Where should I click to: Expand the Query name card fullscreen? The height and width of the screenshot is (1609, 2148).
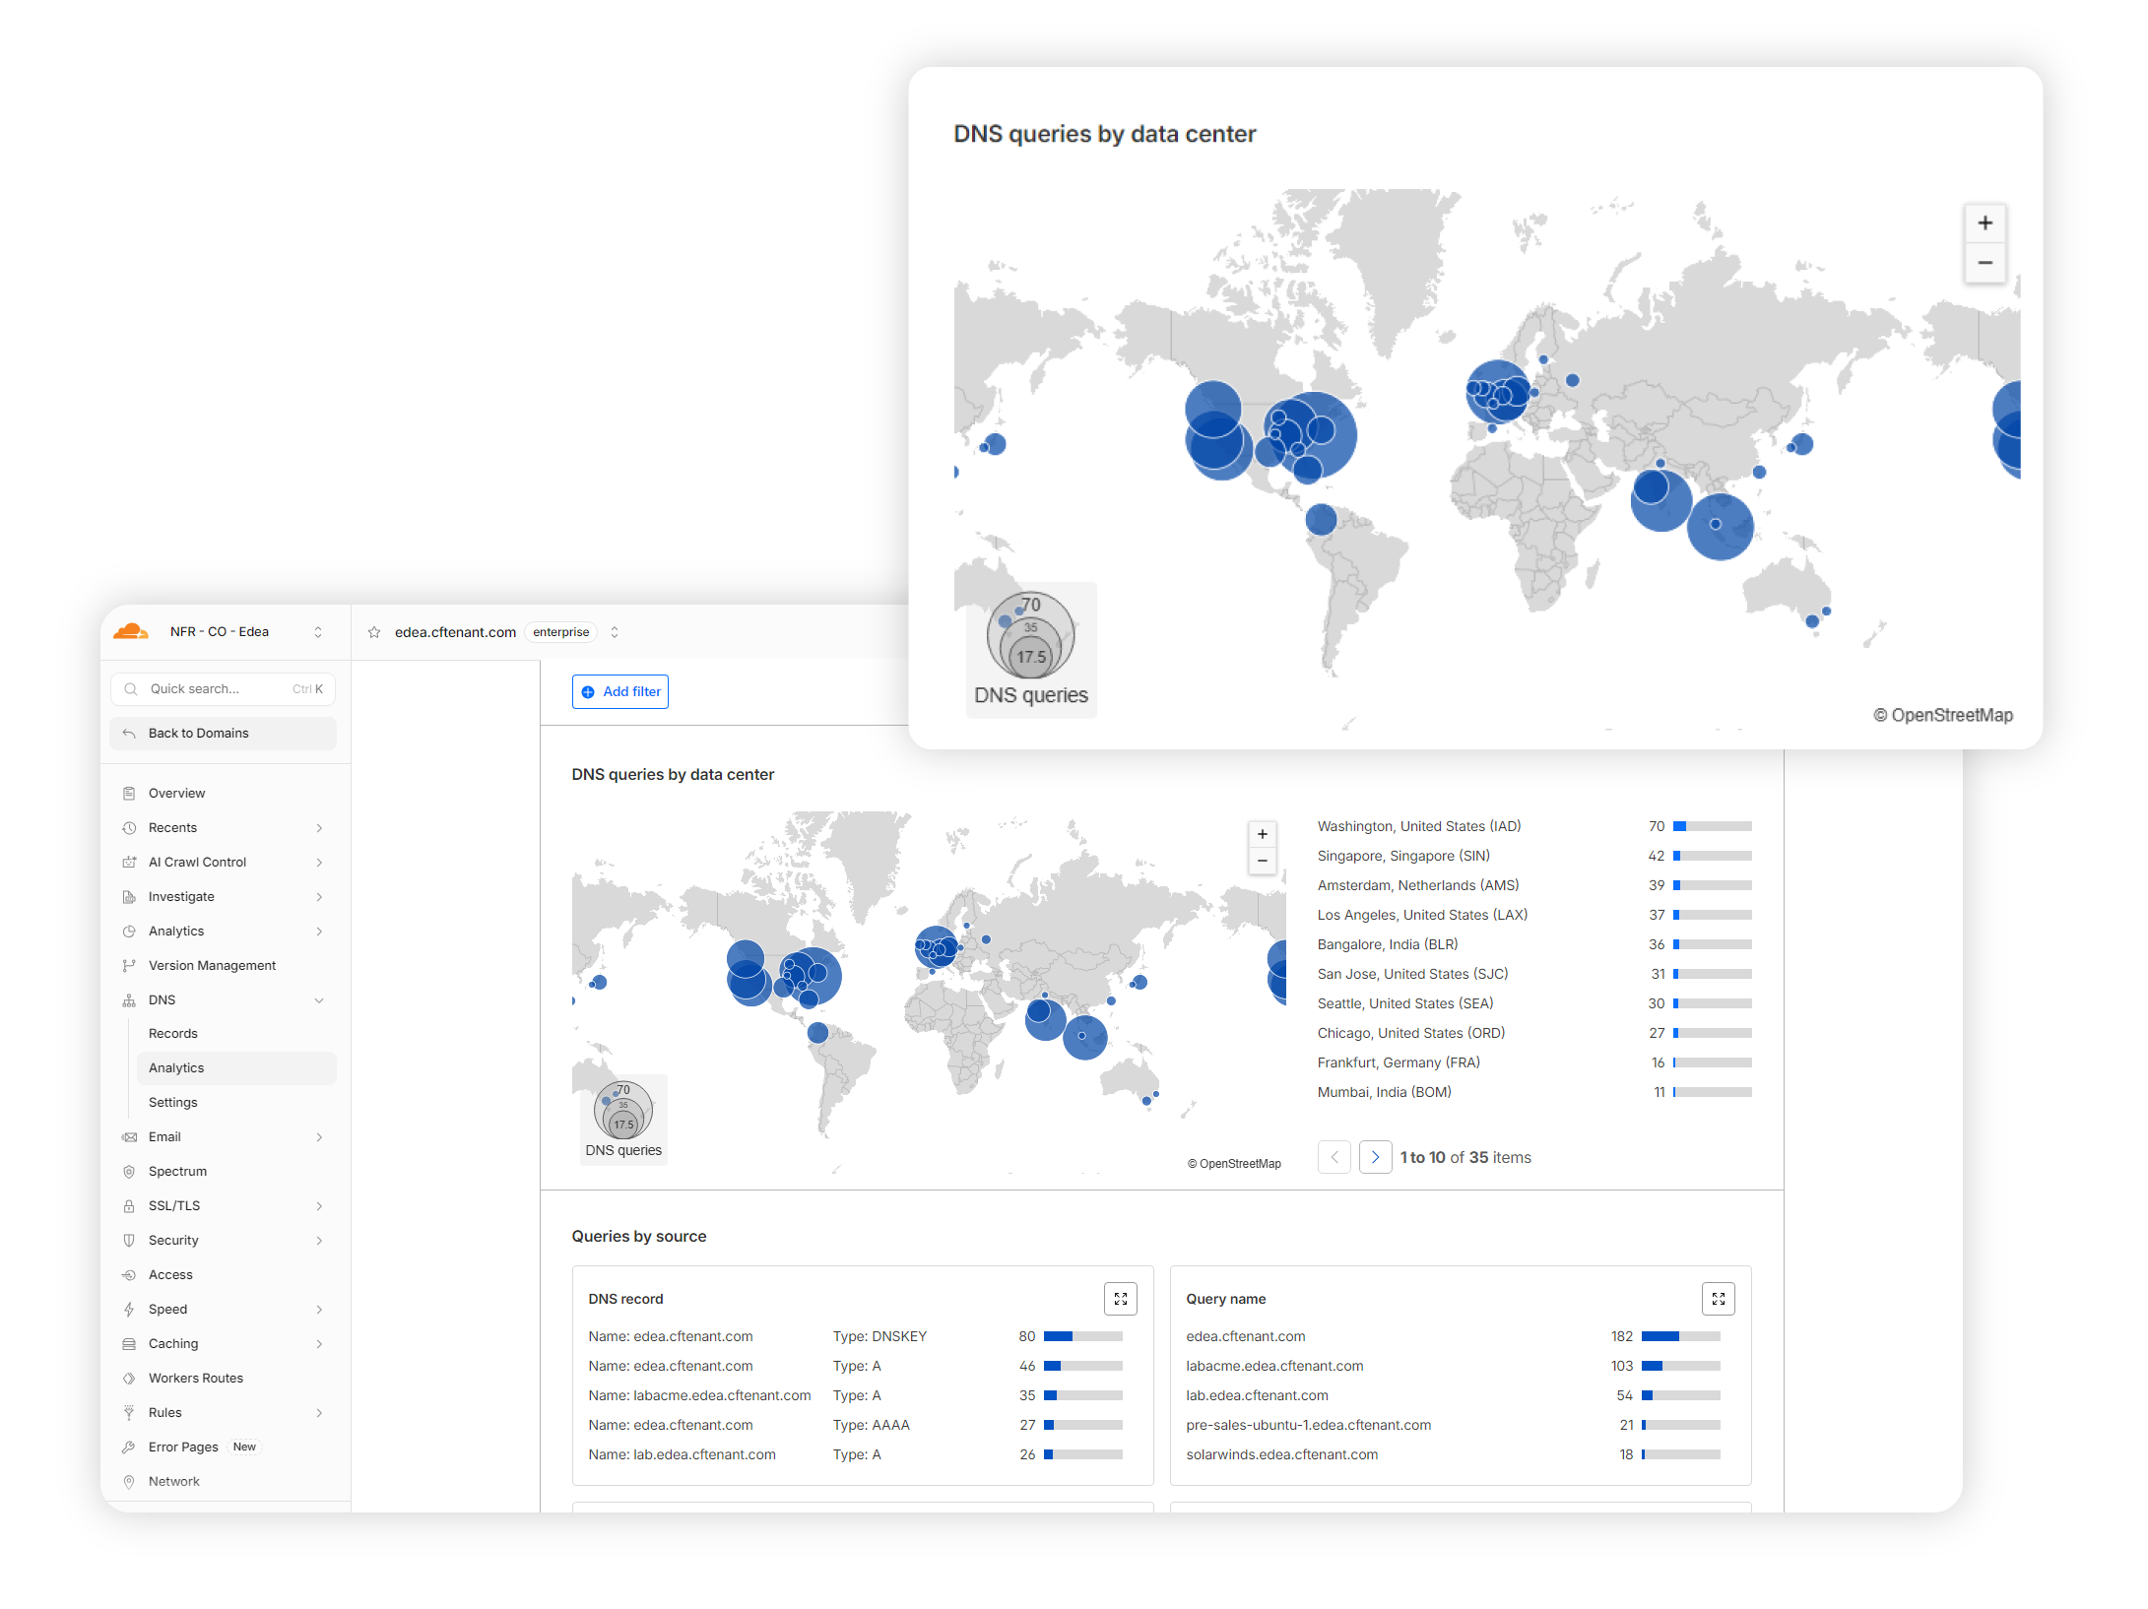tap(1719, 1299)
